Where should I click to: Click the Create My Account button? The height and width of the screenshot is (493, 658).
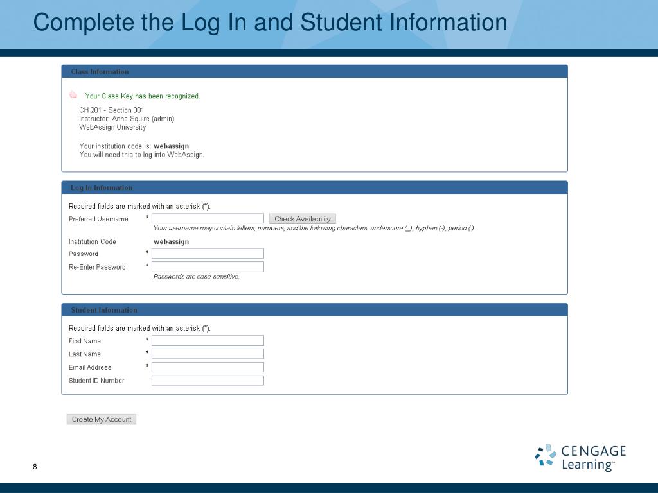click(x=102, y=419)
